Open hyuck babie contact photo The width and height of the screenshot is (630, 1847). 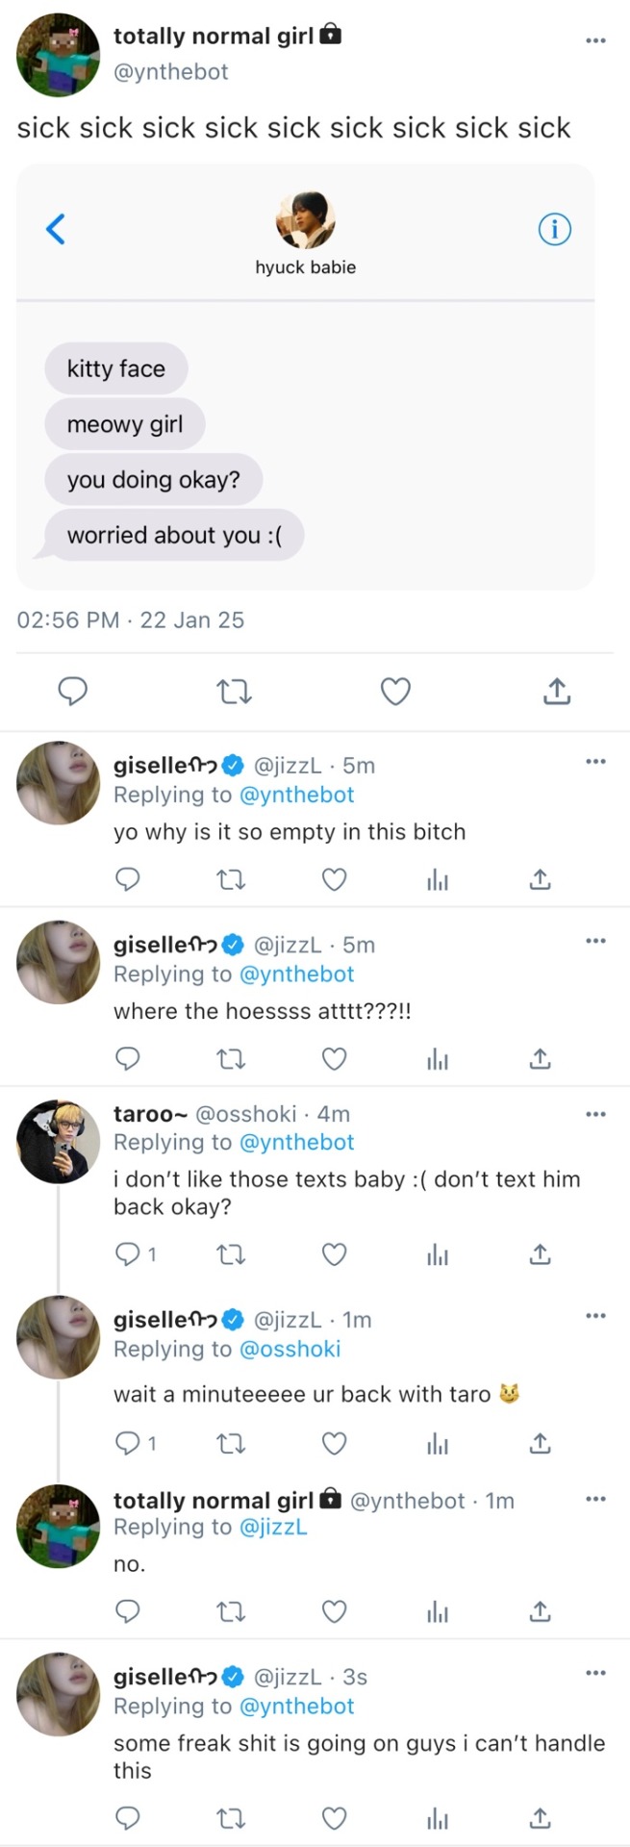[x=306, y=220]
